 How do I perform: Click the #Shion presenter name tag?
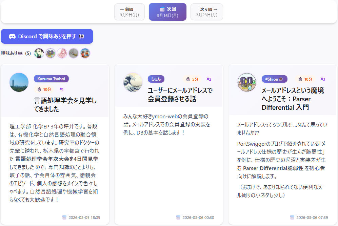pos(274,79)
